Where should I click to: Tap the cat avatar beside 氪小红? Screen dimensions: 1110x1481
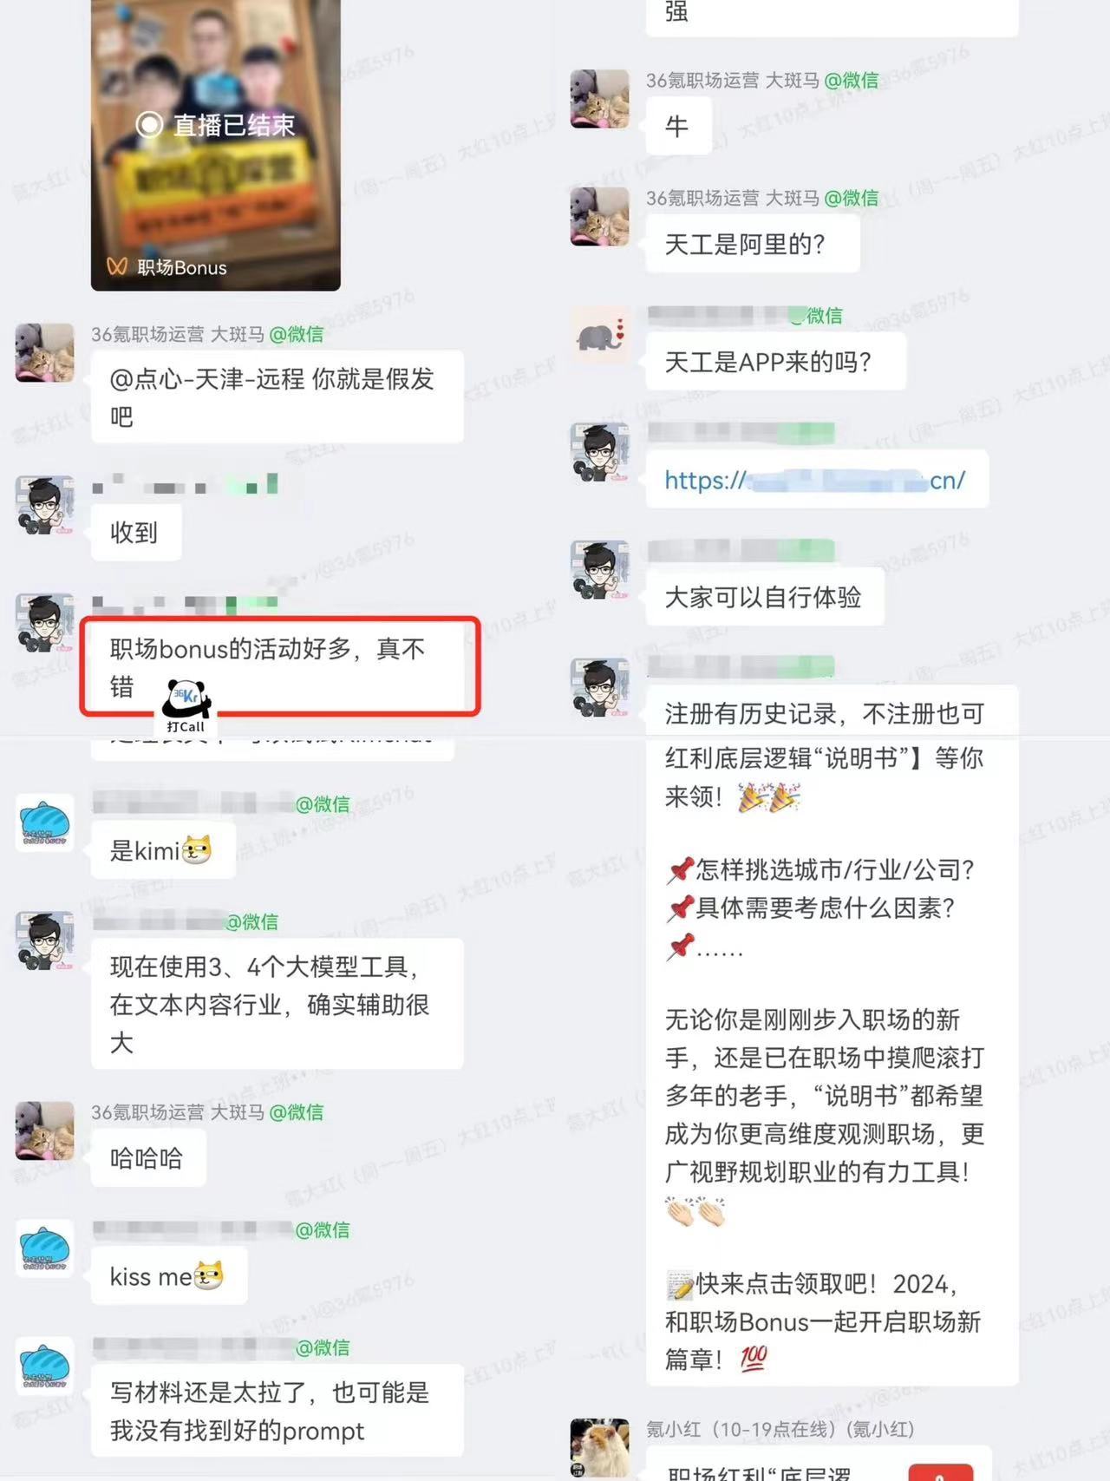(599, 1447)
